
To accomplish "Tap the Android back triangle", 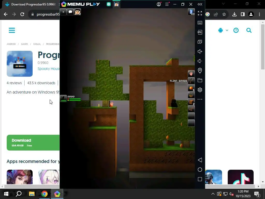I will pos(200,160).
